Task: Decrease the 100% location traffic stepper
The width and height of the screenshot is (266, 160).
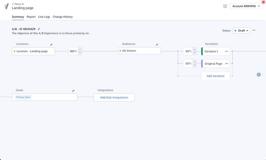Action: point(80,53)
